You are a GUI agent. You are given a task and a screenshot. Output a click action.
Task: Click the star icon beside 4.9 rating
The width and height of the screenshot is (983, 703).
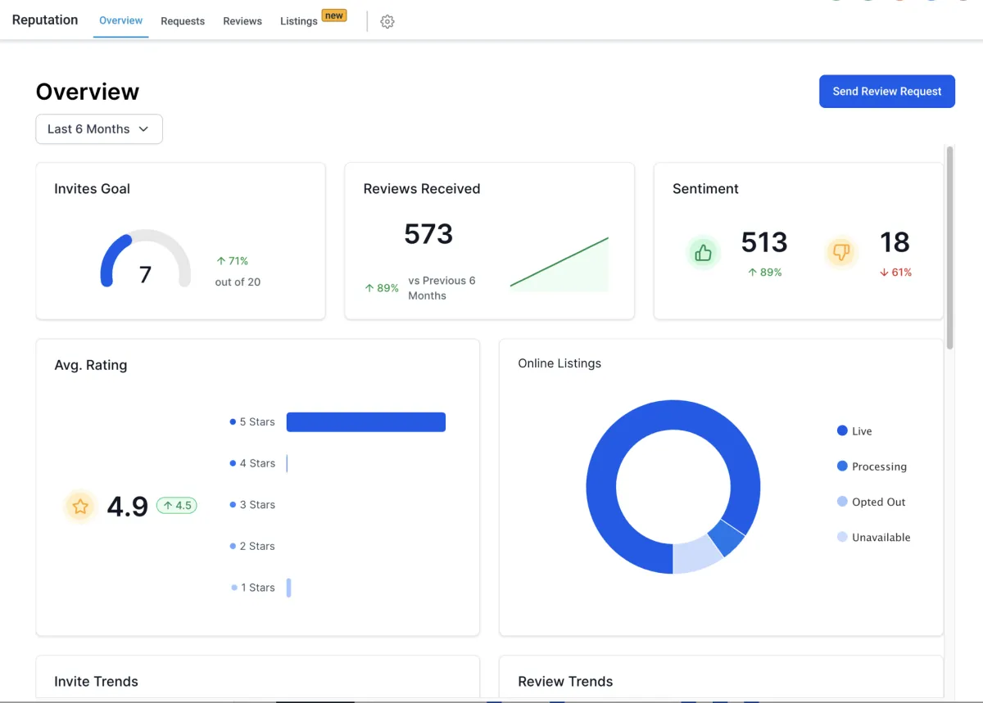pos(80,507)
